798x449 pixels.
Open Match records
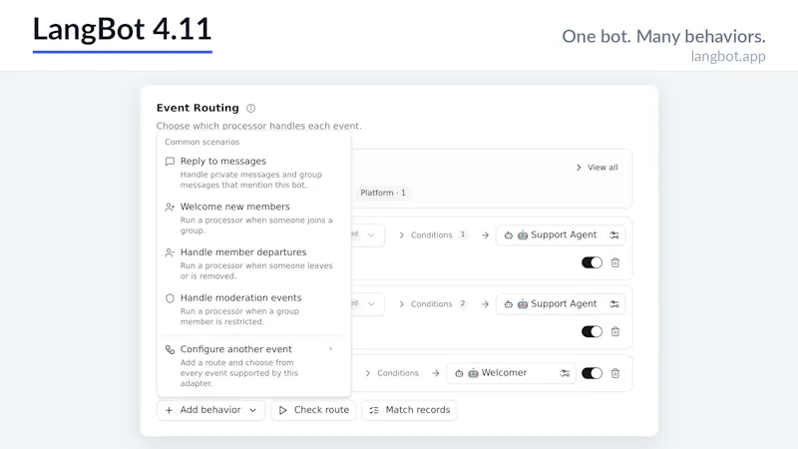click(x=409, y=410)
